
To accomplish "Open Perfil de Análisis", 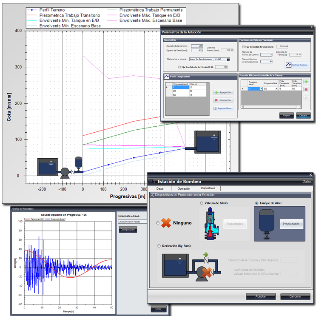I will pos(297,65).
